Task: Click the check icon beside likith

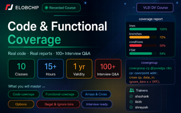Action: (x=131, y=102)
